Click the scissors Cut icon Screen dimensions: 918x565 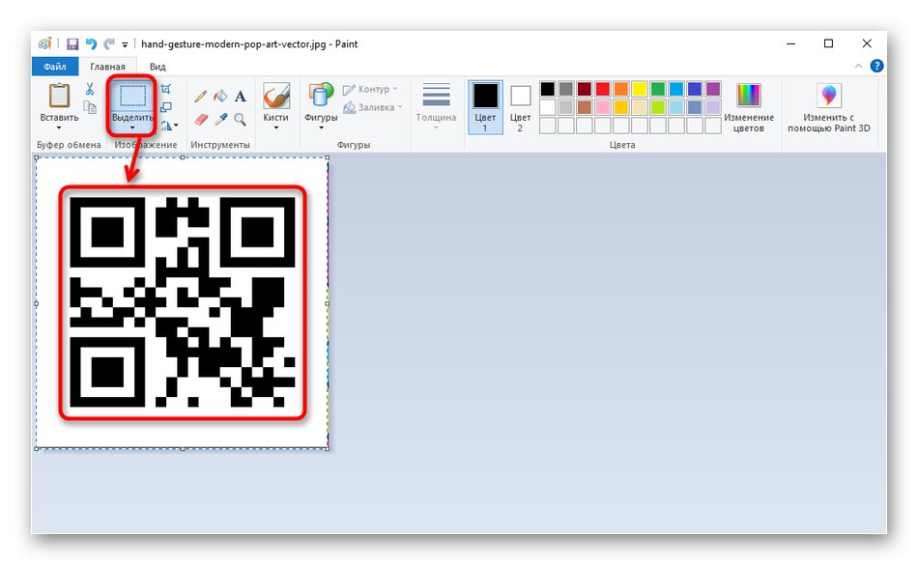coord(90,88)
